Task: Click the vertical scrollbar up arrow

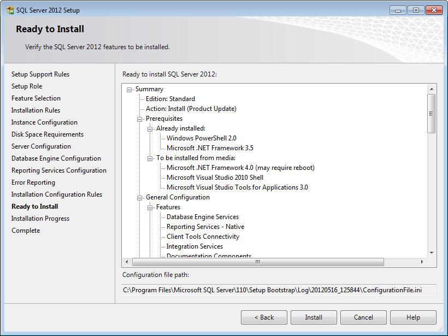Action: point(432,89)
